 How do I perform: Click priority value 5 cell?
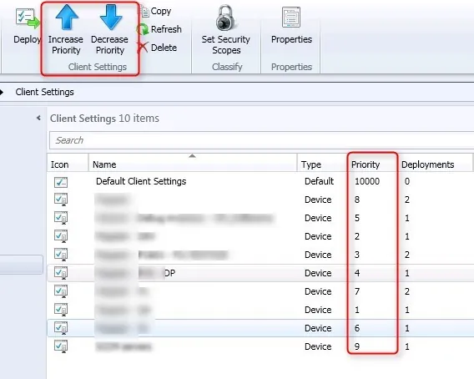click(x=357, y=218)
